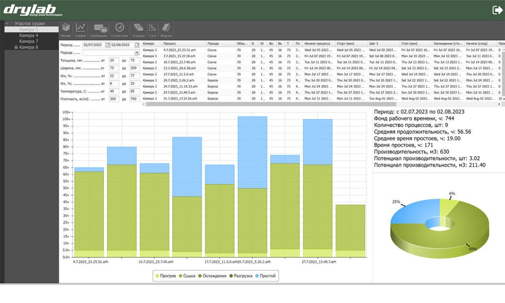Open the end date calendar picker
Viewport: 505px width, 303px height.
136,45
